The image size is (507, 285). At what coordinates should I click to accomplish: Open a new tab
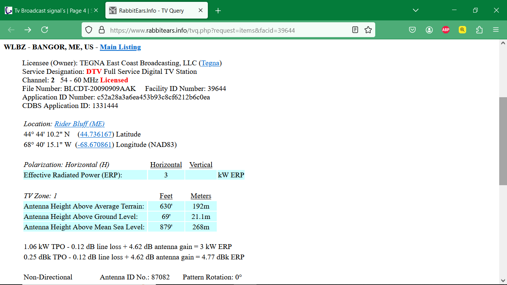tap(218, 11)
